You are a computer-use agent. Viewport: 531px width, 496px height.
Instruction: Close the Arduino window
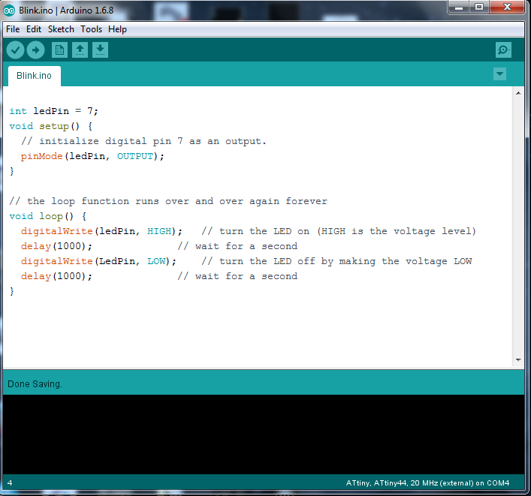(507, 7)
